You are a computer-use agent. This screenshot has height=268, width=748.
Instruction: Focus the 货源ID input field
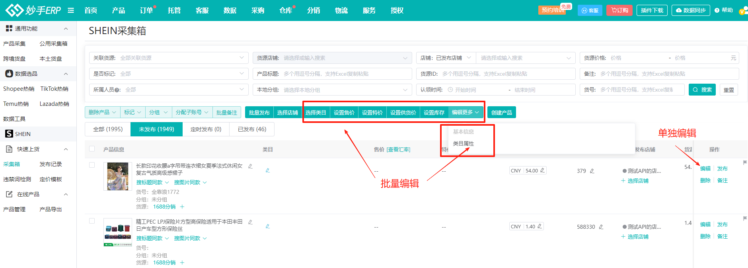496,74
